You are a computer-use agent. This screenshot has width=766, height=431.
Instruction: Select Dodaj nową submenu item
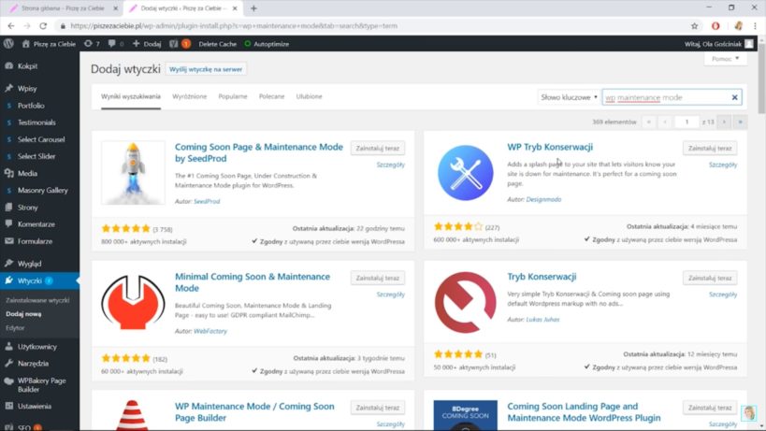tap(23, 314)
